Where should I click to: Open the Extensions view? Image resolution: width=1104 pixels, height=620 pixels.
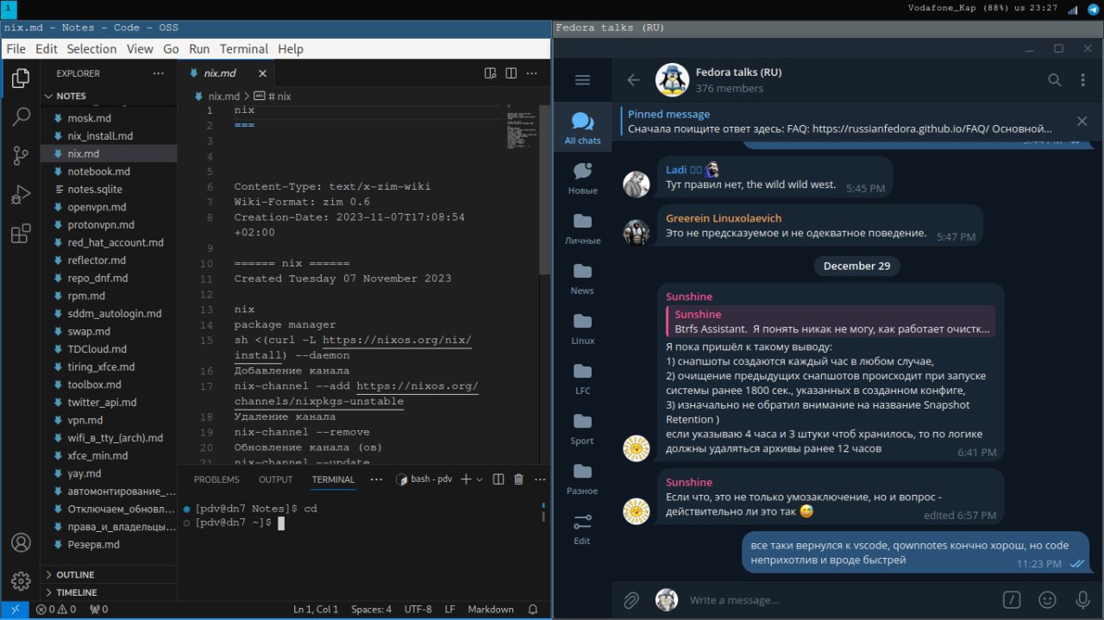[21, 234]
